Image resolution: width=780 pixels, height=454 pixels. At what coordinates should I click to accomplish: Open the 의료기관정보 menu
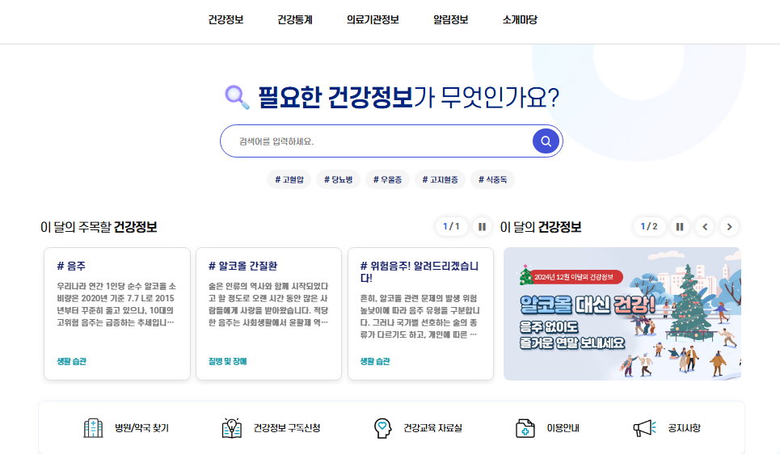373,20
